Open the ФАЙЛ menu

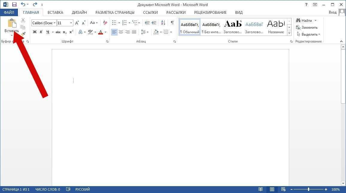point(9,12)
